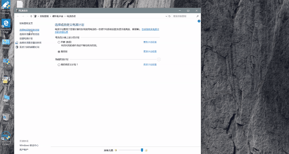Select the blank file icon on desktop
This screenshot has width=289, height=154.
pos(20,4)
